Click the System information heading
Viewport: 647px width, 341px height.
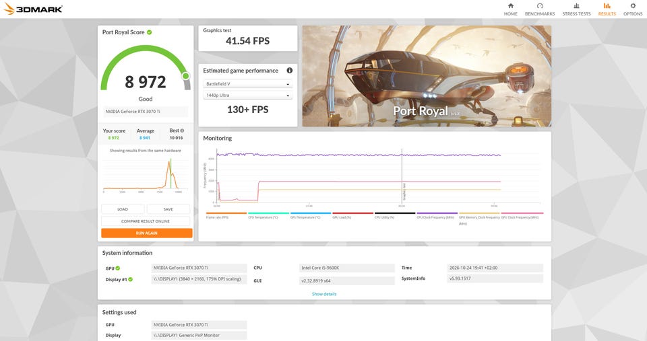click(127, 253)
